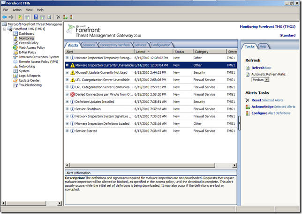This screenshot has height=214, width=302.
Task: Click Acknowledge Selected Alerts link
Action: point(273,107)
